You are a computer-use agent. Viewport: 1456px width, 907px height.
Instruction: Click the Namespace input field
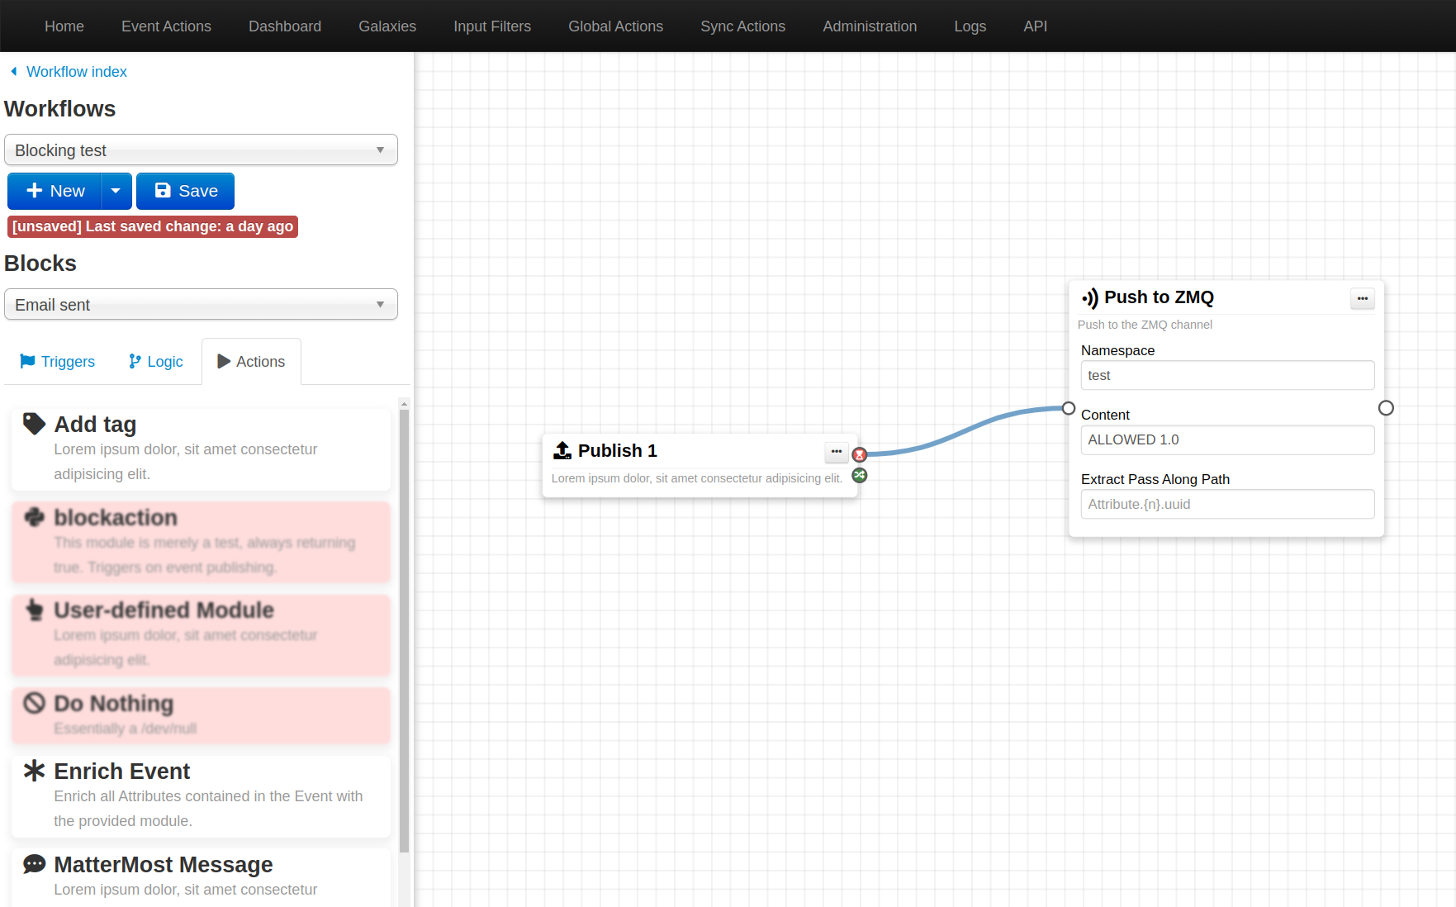pos(1227,376)
